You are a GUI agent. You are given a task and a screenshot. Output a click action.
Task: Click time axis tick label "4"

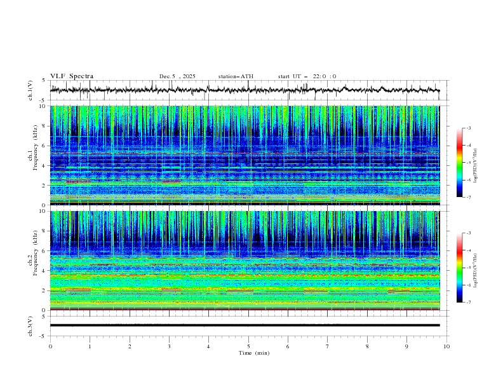(x=208, y=346)
